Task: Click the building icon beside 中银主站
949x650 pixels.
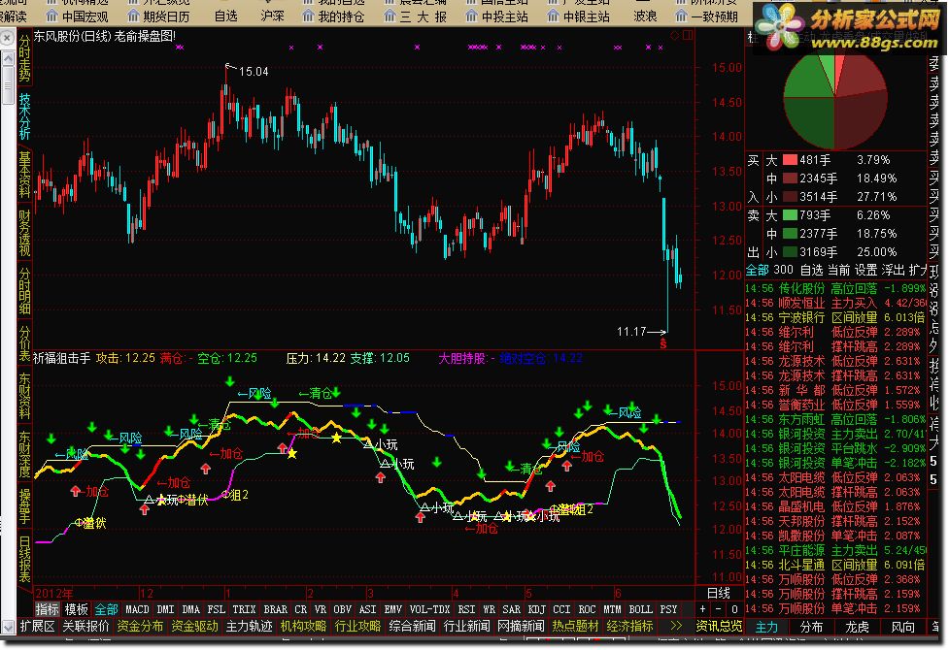Action: [554, 16]
